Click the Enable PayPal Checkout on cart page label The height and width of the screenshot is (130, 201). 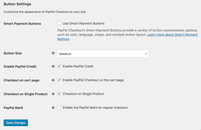[x=93, y=80]
